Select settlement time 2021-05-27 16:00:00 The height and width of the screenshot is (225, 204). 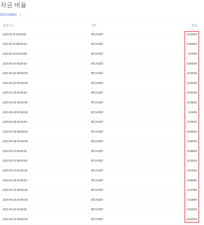pyautogui.click(x=15, y=151)
